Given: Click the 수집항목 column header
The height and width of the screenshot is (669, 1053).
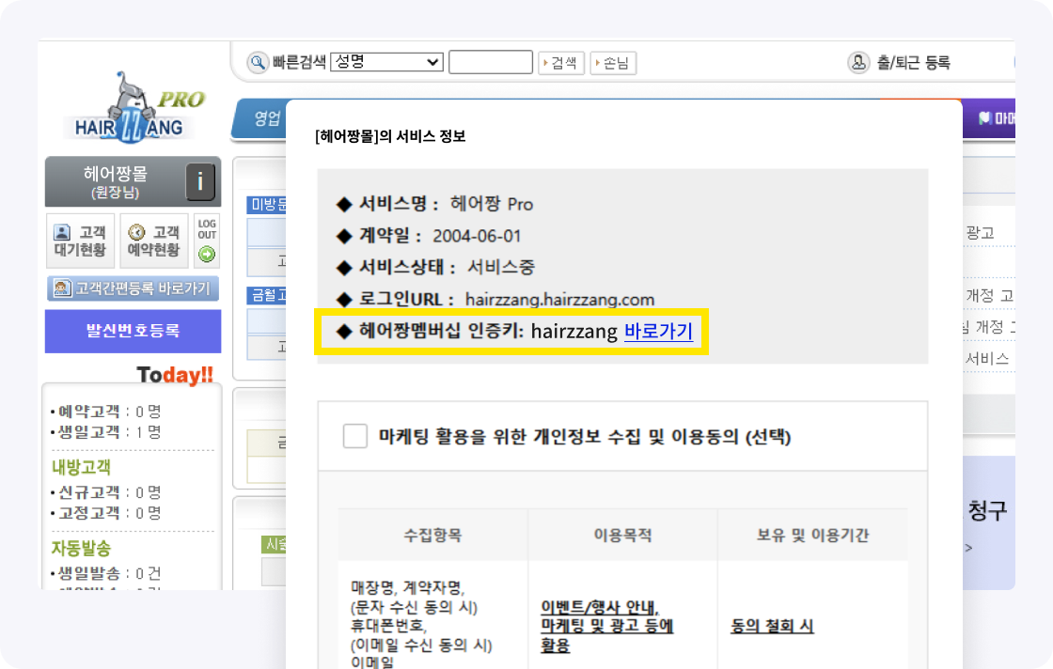Looking at the screenshot, I should click(432, 535).
